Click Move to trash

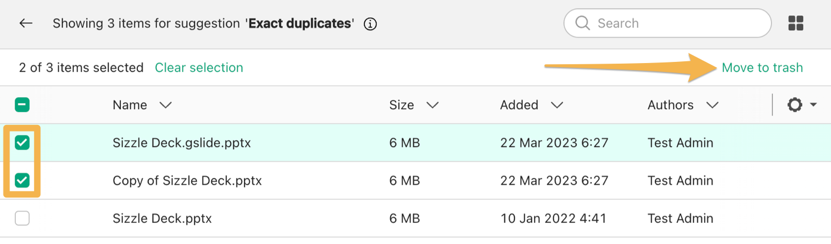[762, 68]
